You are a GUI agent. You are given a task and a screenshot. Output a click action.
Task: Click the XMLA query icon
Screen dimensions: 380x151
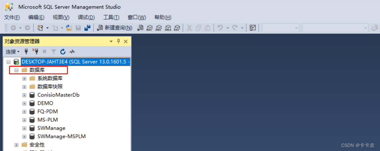[x=168, y=28]
